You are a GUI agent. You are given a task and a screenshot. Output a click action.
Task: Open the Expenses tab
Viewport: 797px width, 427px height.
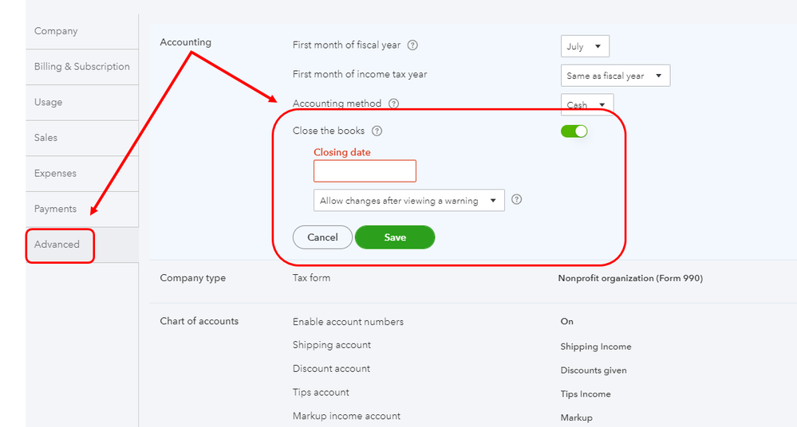pos(55,173)
